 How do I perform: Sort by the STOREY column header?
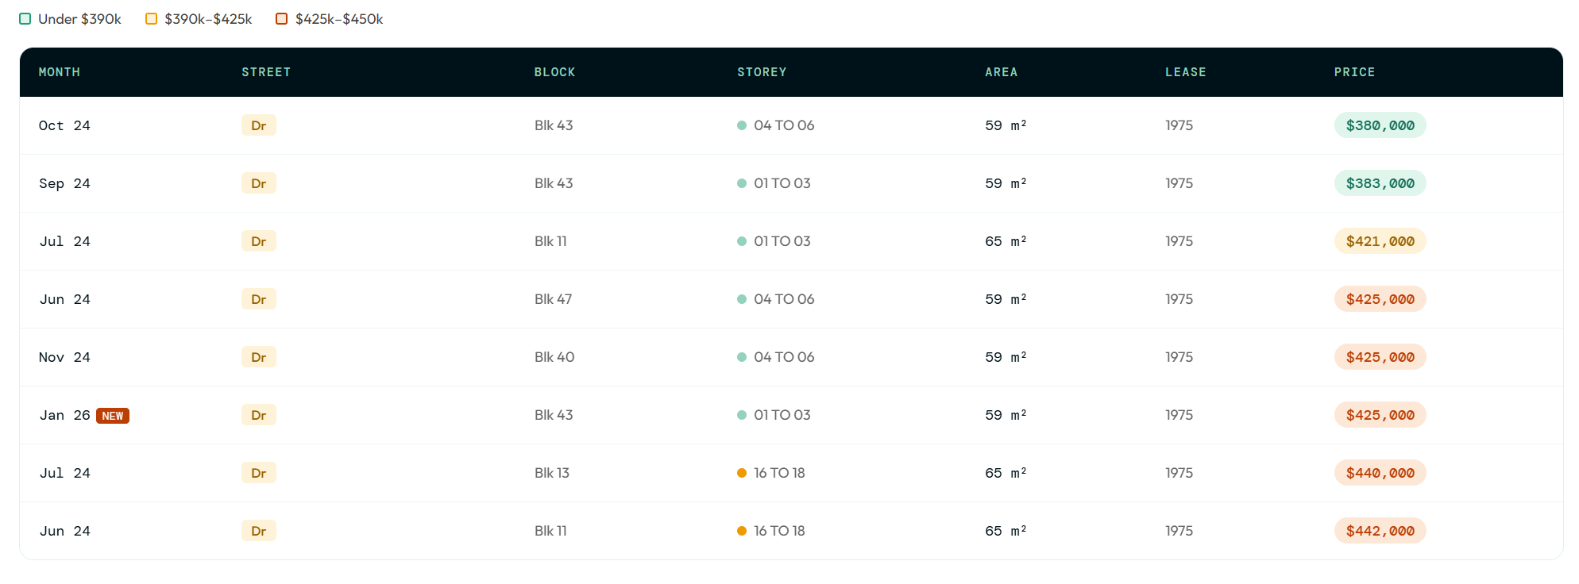click(x=761, y=72)
